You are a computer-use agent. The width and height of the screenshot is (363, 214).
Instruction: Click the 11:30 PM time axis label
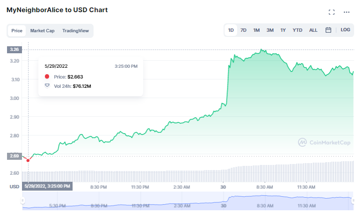140,187
